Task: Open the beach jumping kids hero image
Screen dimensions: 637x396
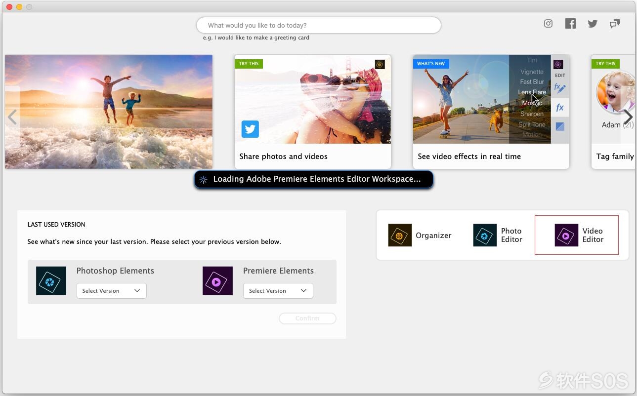Action: pyautogui.click(x=109, y=112)
